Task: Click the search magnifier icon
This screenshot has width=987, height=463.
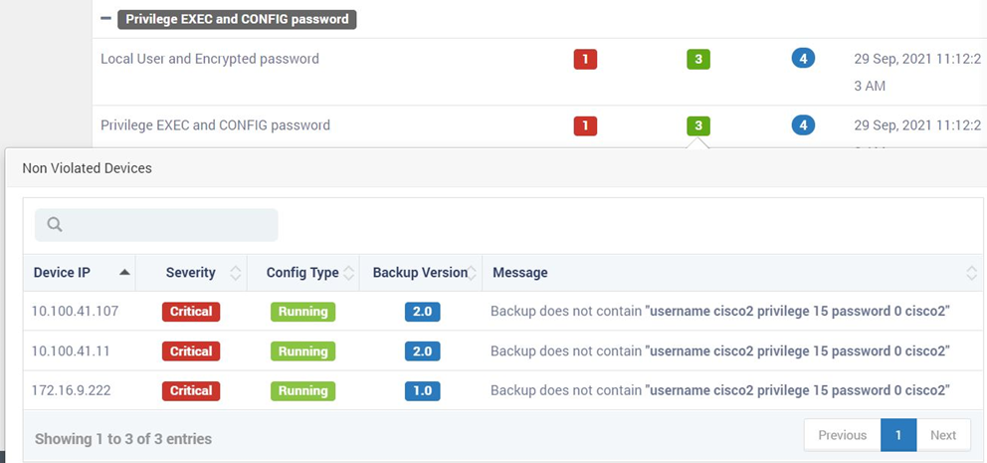Action: point(55,225)
